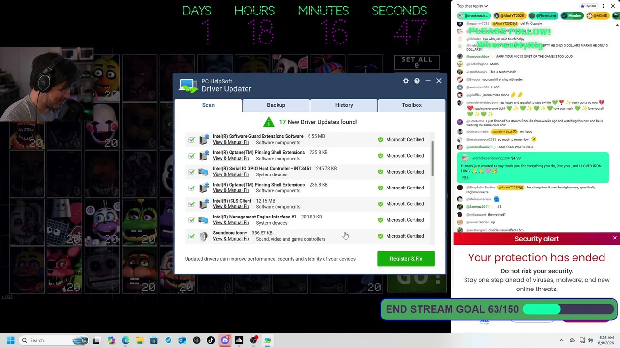Open OBS Studio from the taskbar
620x348 pixels.
pyautogui.click(x=253, y=340)
